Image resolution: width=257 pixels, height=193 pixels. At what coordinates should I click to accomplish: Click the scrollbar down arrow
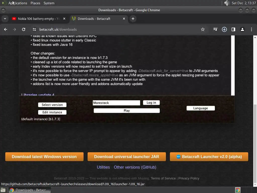pyautogui.click(x=255, y=185)
